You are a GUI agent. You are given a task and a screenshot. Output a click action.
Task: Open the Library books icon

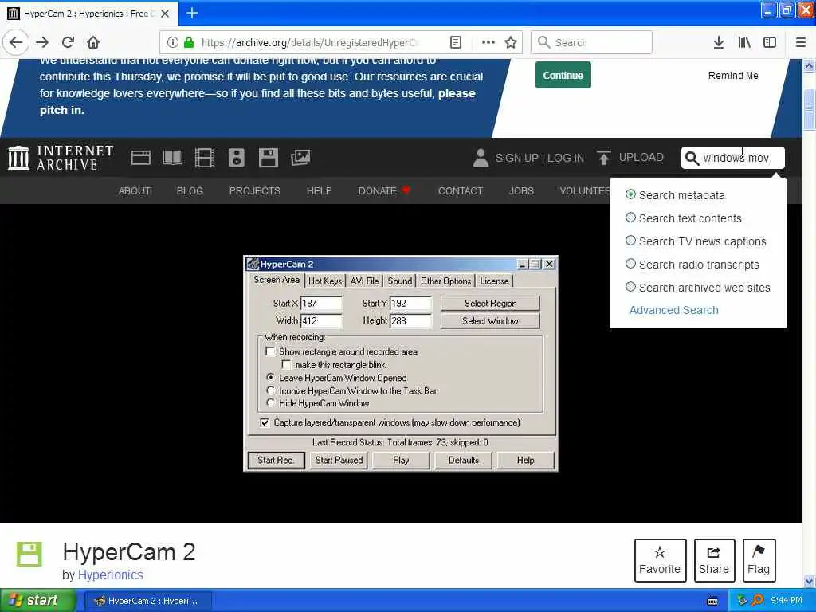pyautogui.click(x=744, y=42)
